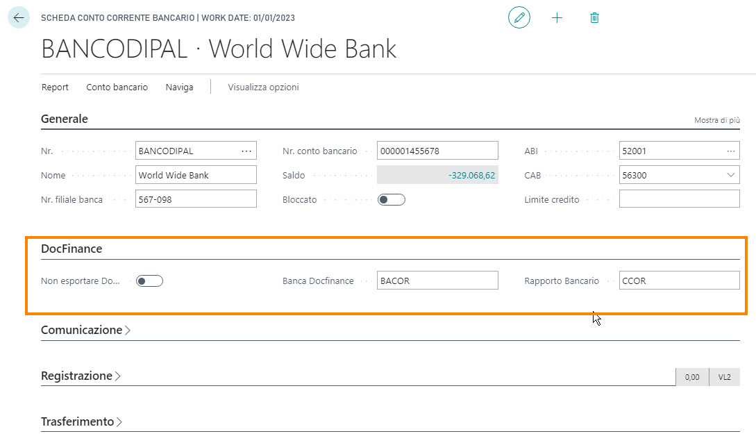Click the back arrow button

pos(19,17)
